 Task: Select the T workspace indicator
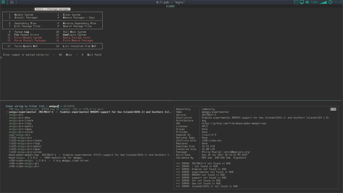[16, 2]
